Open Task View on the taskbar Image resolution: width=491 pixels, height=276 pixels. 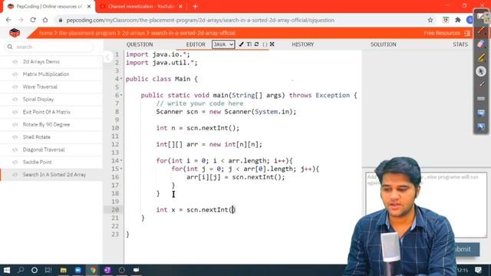click(48, 270)
